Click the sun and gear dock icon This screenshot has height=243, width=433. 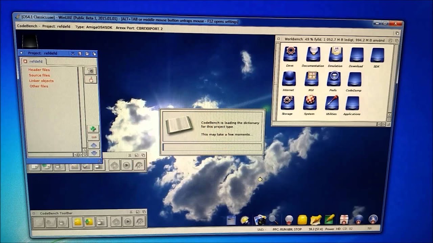click(244, 220)
